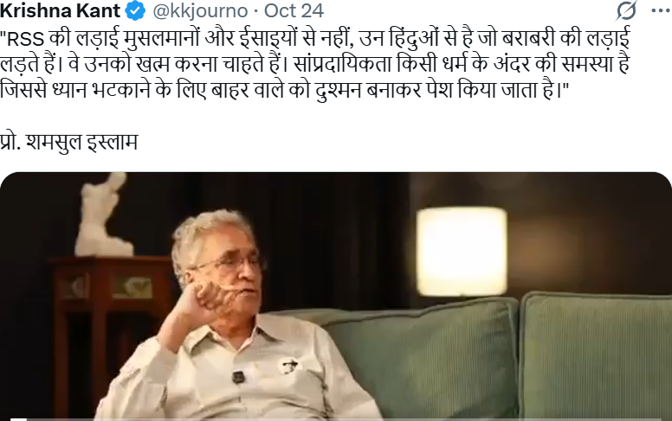The height and width of the screenshot is (421, 672).
Task: Click the third line of tweet text
Action: pos(285,90)
